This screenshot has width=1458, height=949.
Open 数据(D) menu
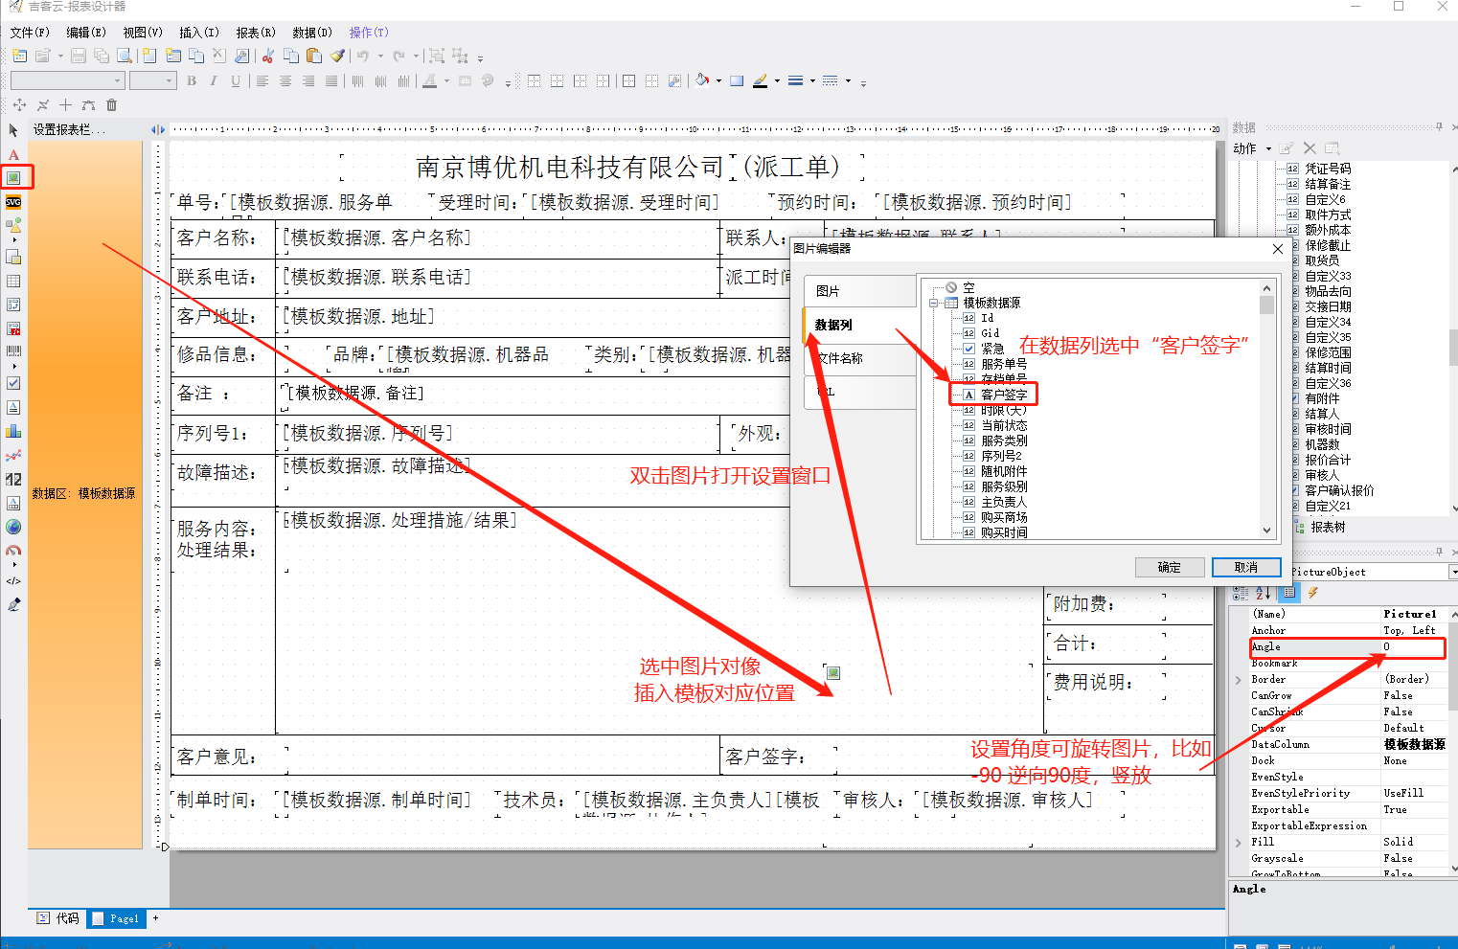(312, 33)
